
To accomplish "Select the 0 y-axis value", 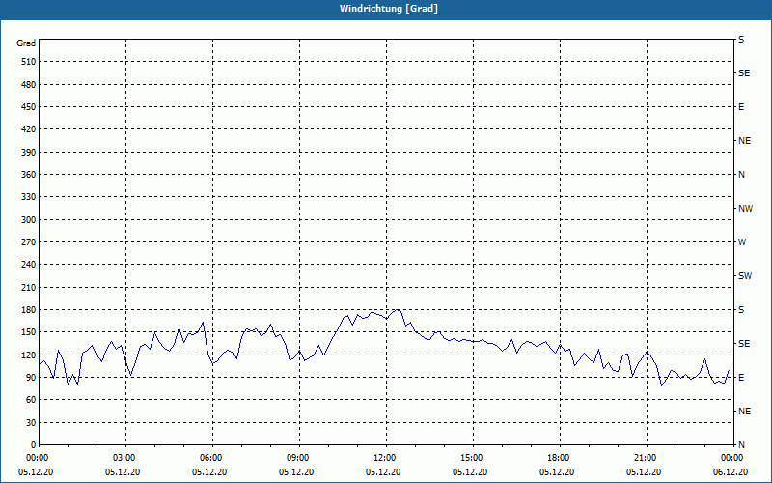I will pyautogui.click(x=33, y=445).
